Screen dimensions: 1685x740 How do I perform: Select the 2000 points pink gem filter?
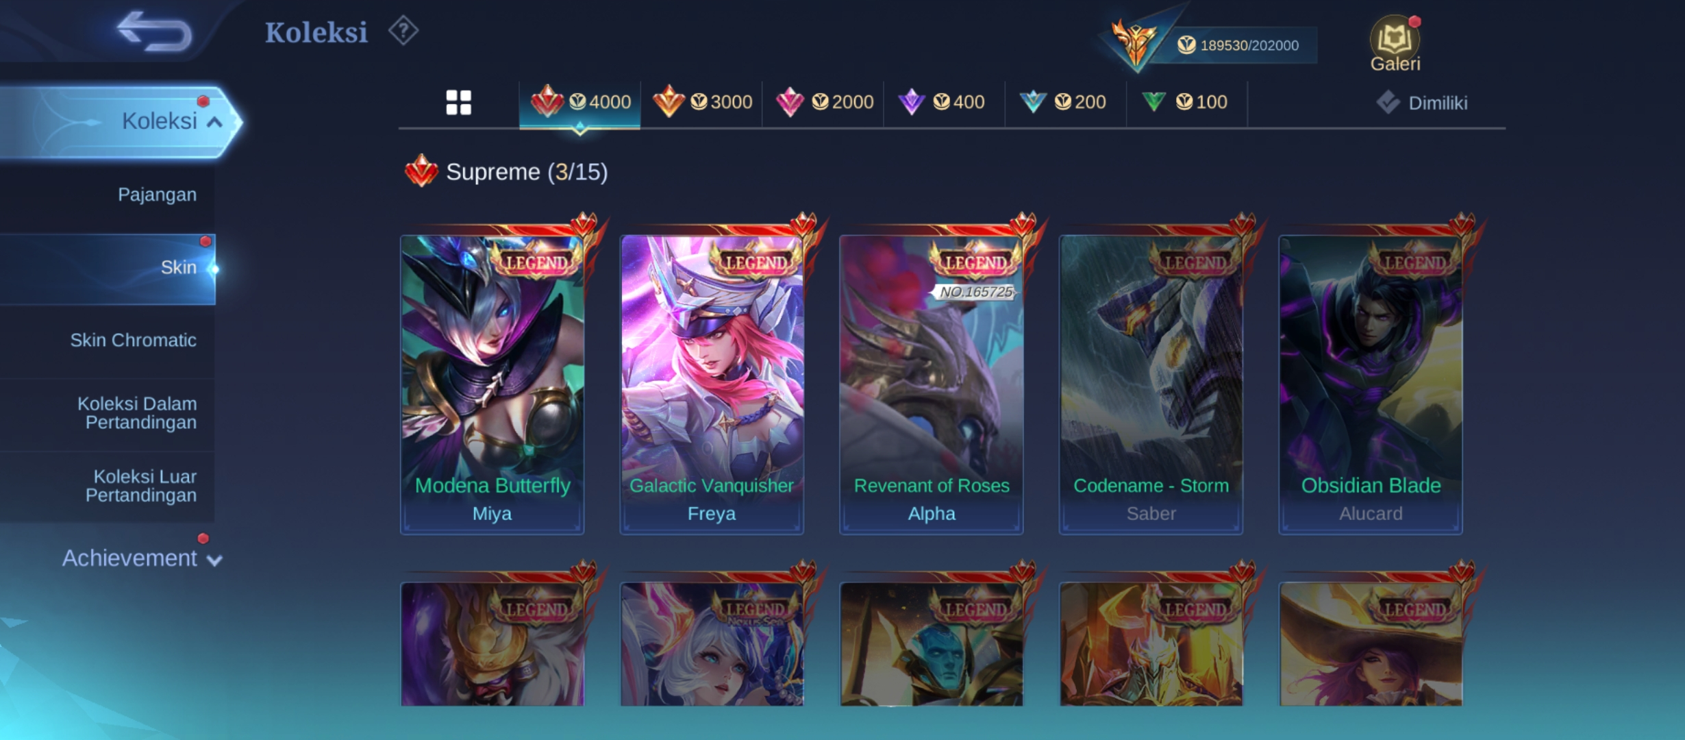click(823, 103)
